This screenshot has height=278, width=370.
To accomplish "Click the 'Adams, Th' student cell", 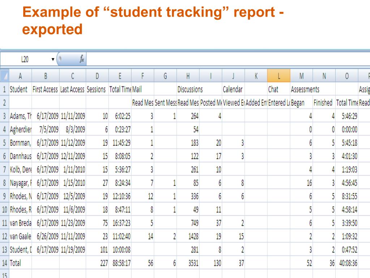I will tap(20, 116).
